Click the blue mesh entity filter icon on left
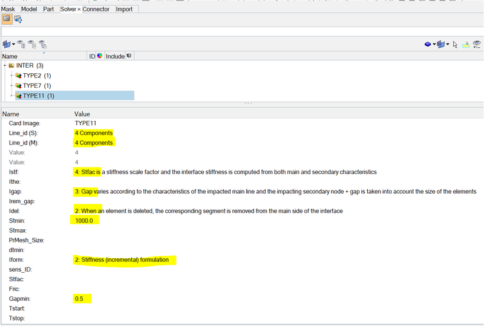 point(7,45)
